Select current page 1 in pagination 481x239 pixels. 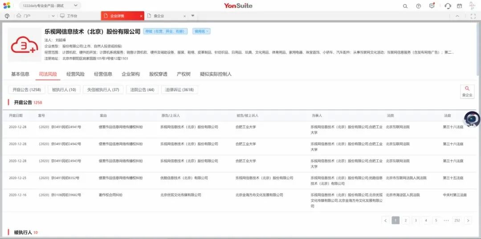coord(396,220)
